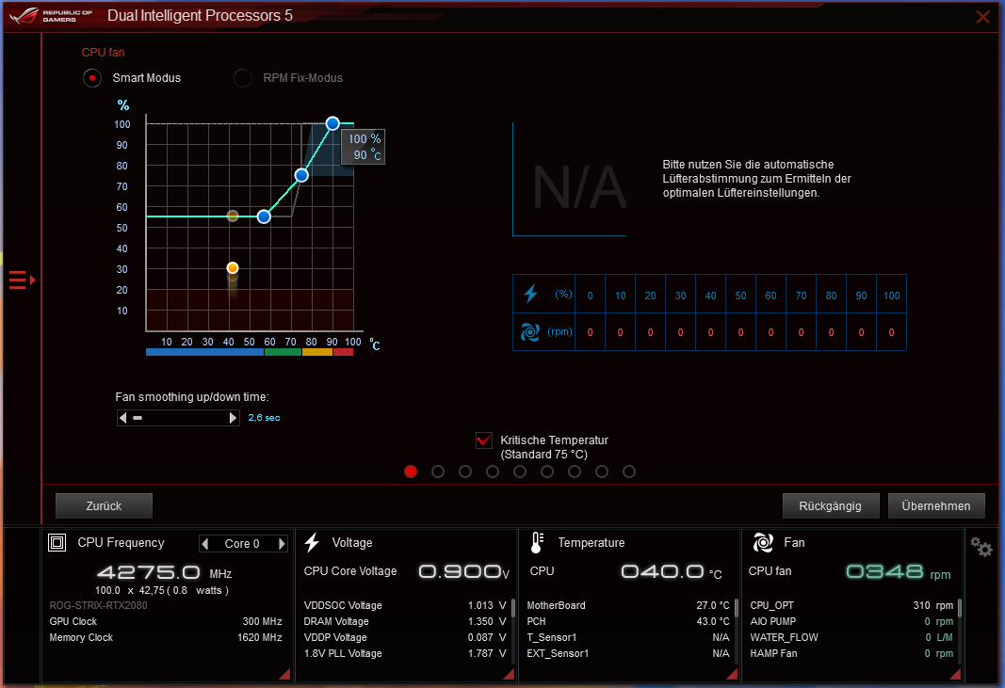Click the EXT_Sensor1 row

pos(628,653)
